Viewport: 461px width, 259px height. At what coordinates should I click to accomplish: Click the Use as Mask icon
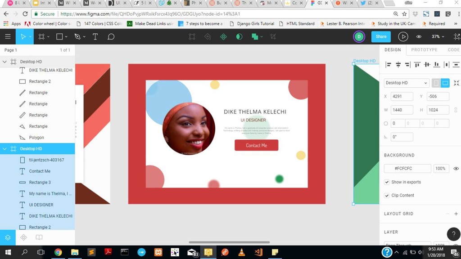tap(240, 37)
